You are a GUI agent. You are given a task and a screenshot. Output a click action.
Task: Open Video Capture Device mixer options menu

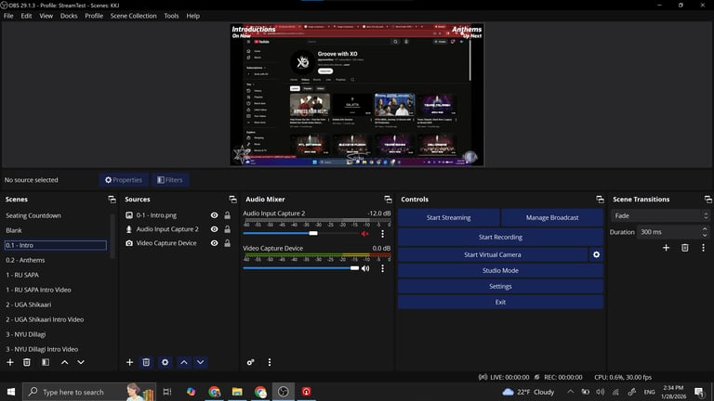(x=382, y=268)
